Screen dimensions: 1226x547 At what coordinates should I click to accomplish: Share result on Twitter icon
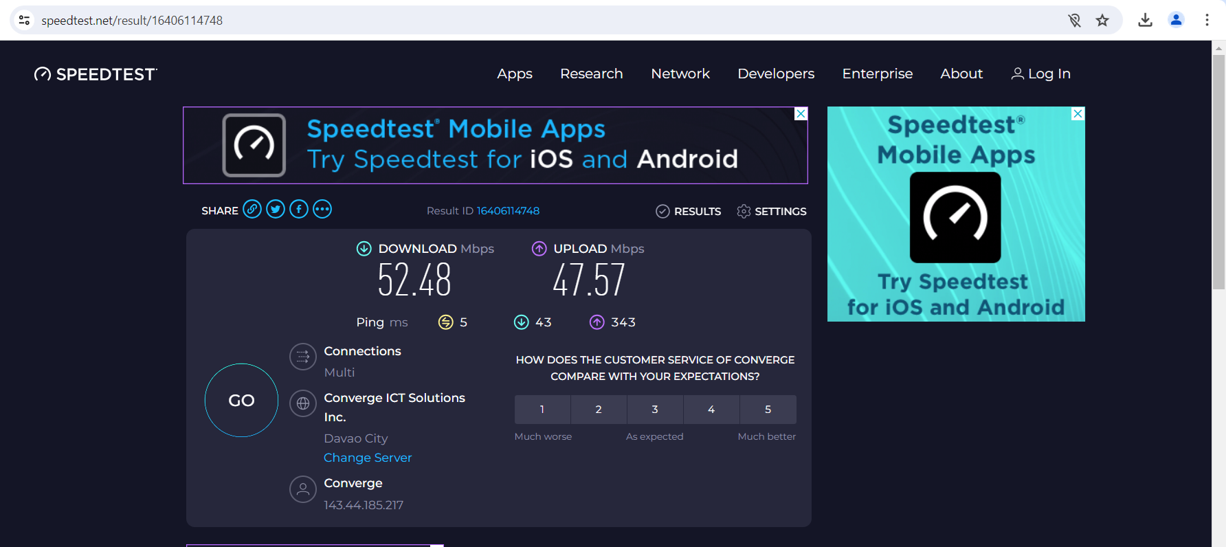pyautogui.click(x=276, y=209)
